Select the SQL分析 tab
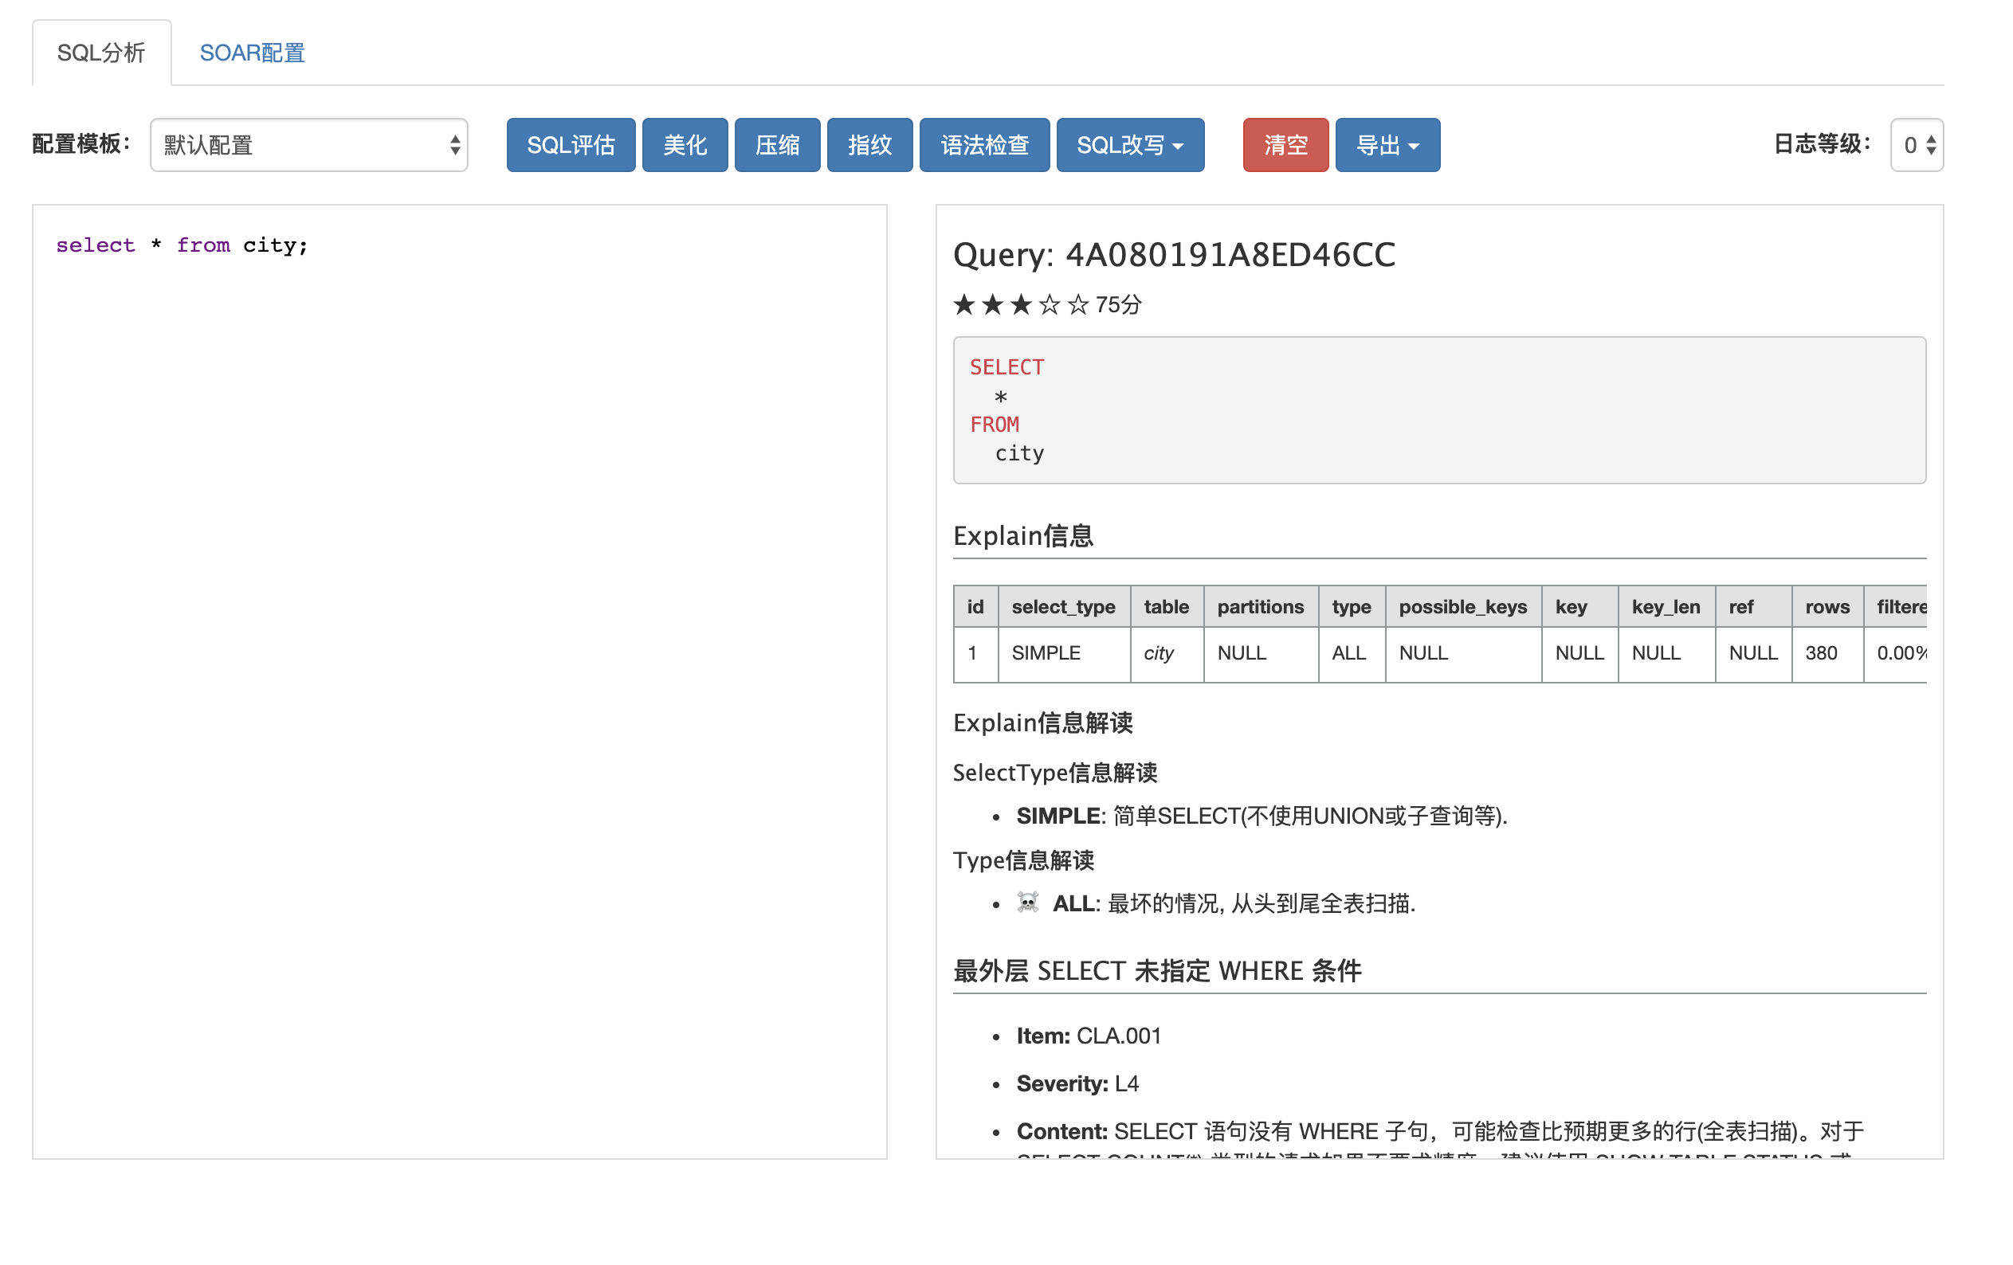The image size is (2013, 1265). pyautogui.click(x=101, y=53)
